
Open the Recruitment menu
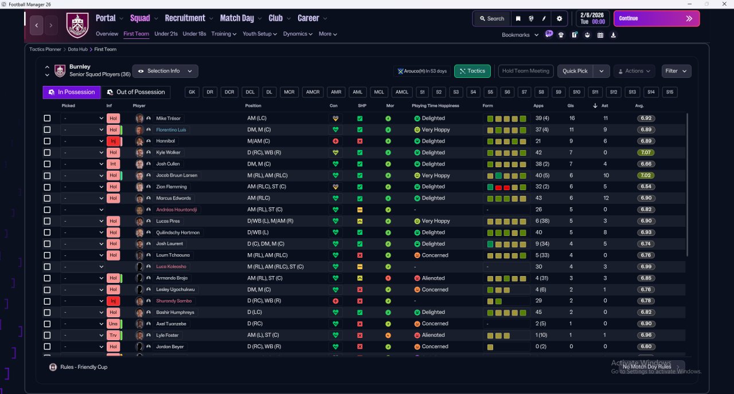pyautogui.click(x=189, y=18)
